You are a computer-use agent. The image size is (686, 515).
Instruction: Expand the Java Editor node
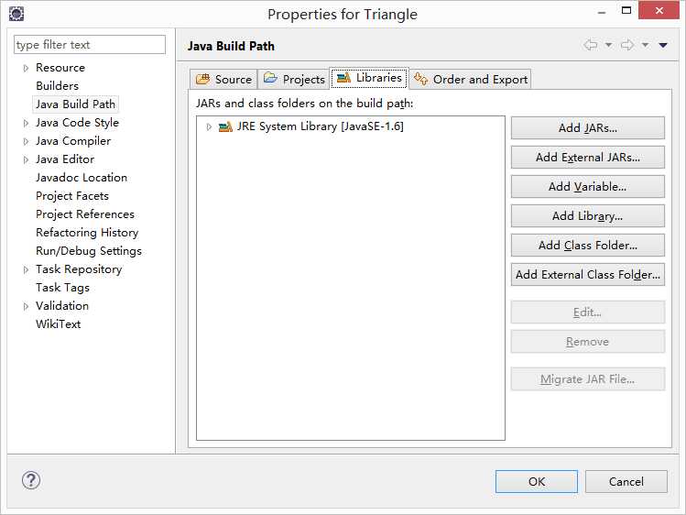pos(26,160)
